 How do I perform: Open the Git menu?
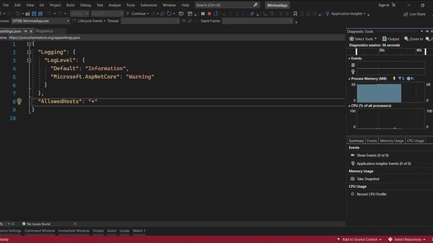pyautogui.click(x=41, y=5)
